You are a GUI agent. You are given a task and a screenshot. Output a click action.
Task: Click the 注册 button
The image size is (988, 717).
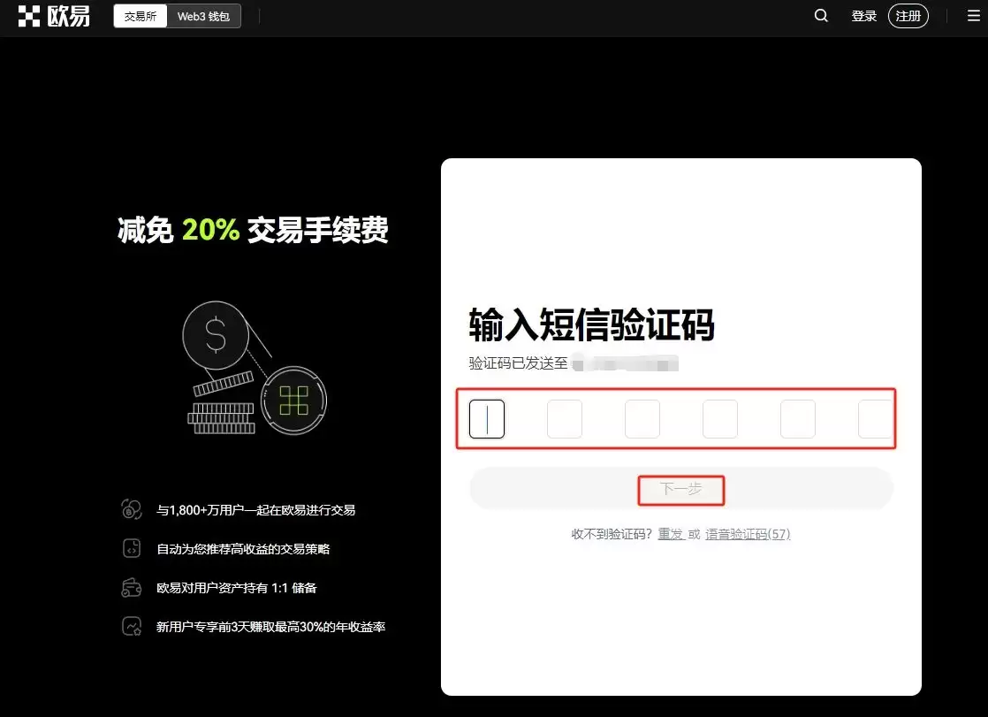point(908,15)
